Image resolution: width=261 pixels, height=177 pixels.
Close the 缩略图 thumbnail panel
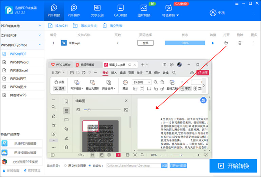[x=126, y=101]
